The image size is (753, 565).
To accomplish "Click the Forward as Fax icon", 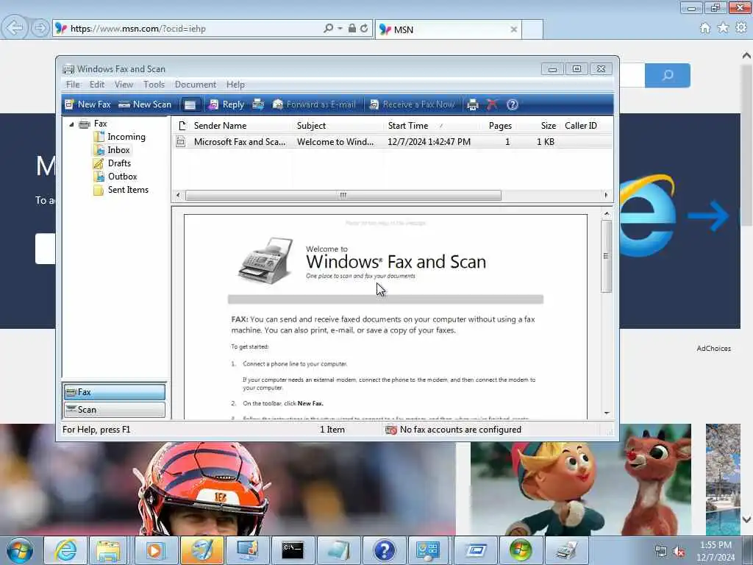I will pos(258,104).
